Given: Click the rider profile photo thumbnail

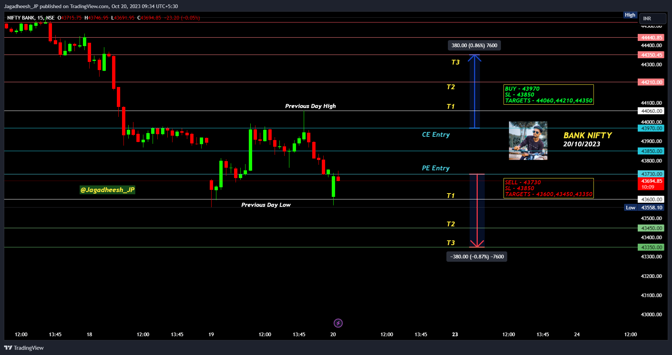Looking at the screenshot, I should coord(528,141).
